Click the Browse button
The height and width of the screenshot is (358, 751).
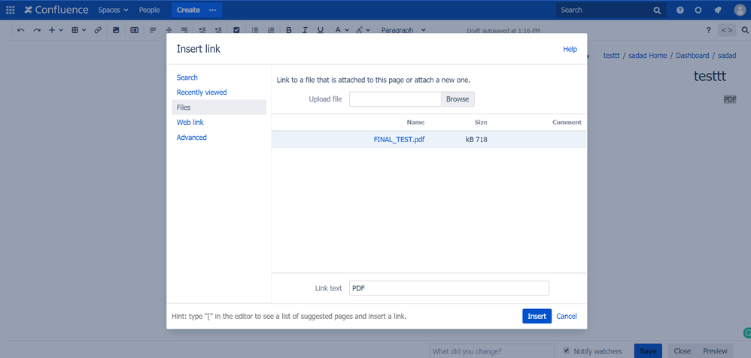point(458,99)
